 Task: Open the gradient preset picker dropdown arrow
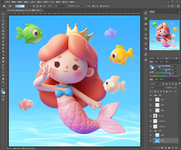pyautogui.click(x=25, y=6)
